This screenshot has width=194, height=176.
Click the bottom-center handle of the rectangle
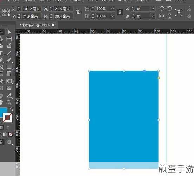tap(124, 169)
